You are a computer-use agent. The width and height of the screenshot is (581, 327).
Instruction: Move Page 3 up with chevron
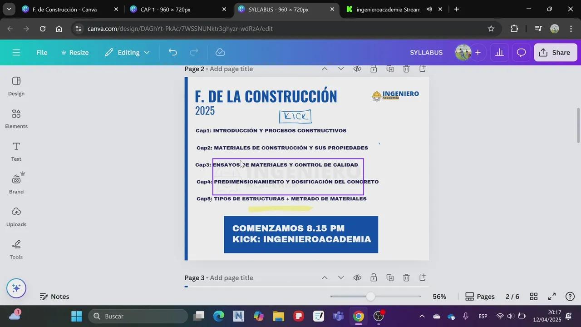coord(325,277)
